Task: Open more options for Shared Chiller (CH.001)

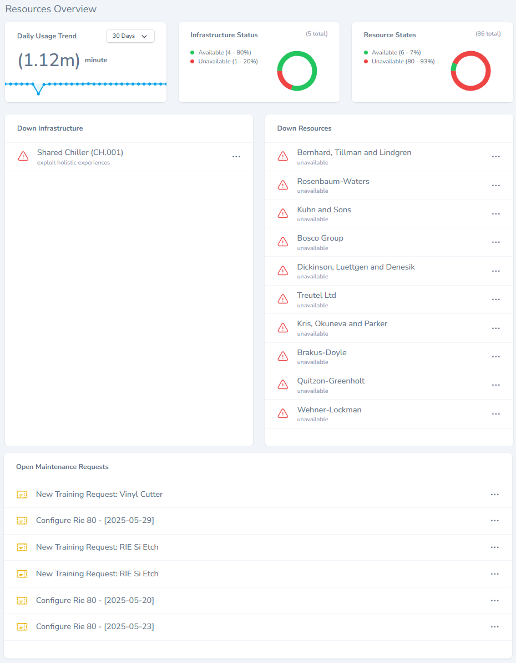Action: click(x=236, y=157)
